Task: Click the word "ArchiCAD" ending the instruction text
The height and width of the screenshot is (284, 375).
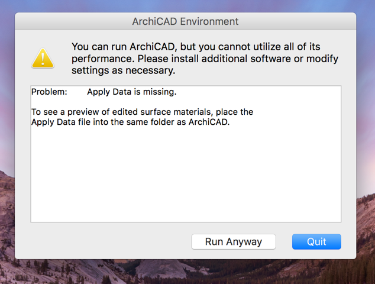Action: point(208,122)
